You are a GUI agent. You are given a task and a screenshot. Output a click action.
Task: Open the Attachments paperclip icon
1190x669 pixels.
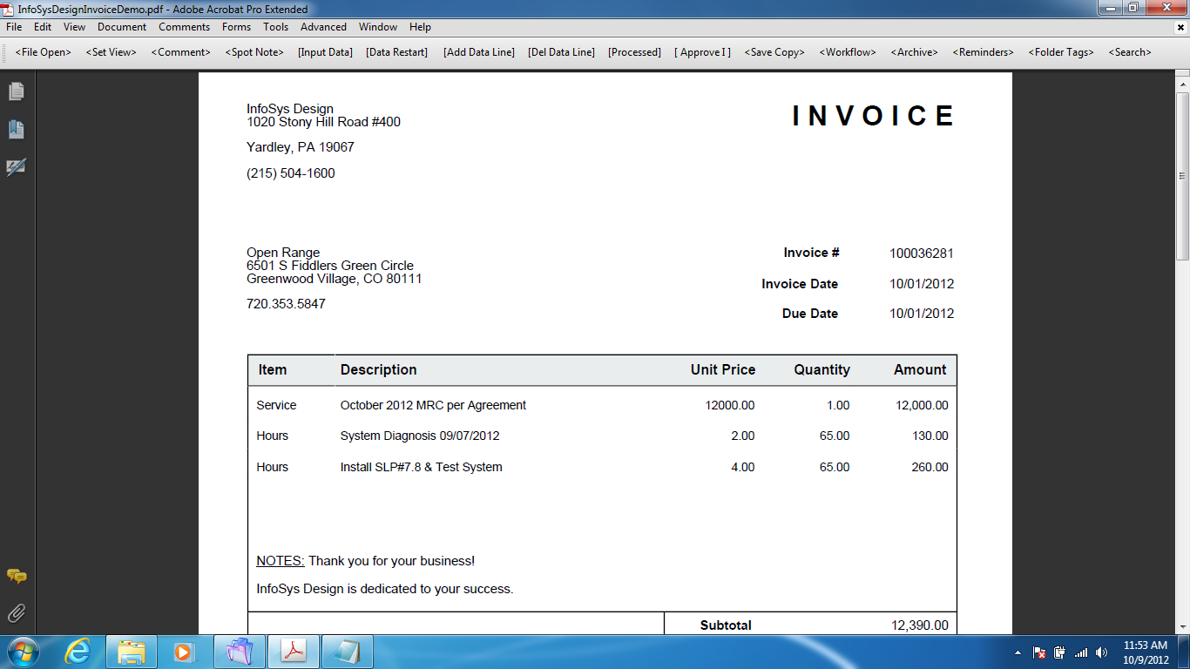coord(16,614)
